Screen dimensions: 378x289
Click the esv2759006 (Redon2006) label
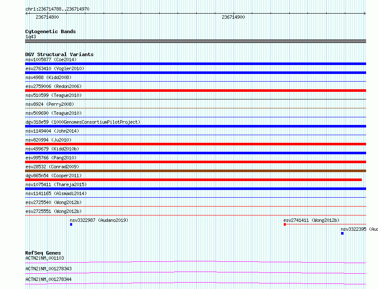coord(54,86)
